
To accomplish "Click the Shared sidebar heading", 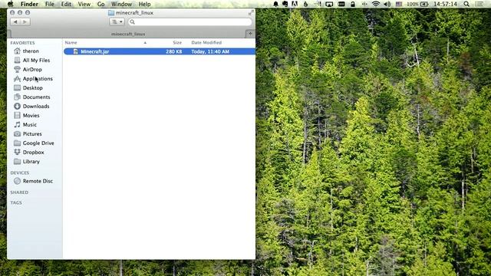I will pyautogui.click(x=19, y=192).
